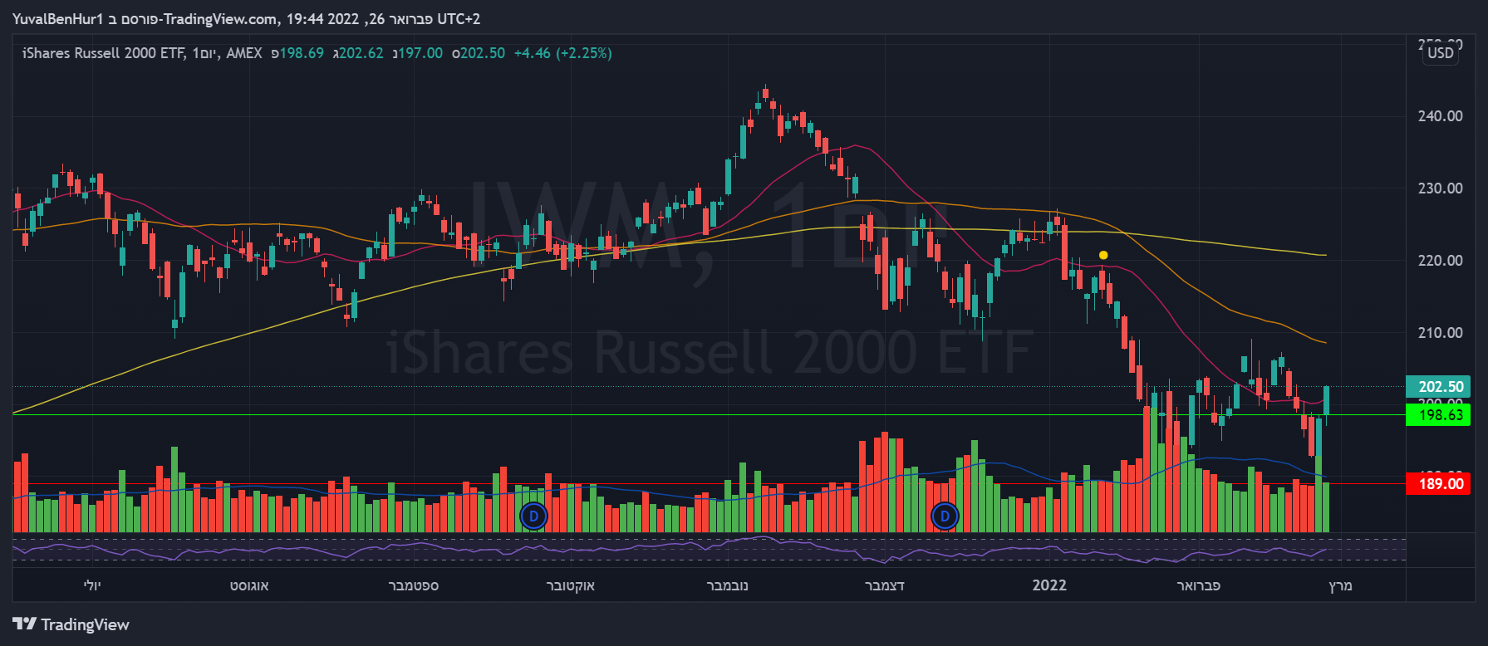This screenshot has width=1488, height=646.
Task: Click the green 198.63 price label
Action: point(1438,414)
